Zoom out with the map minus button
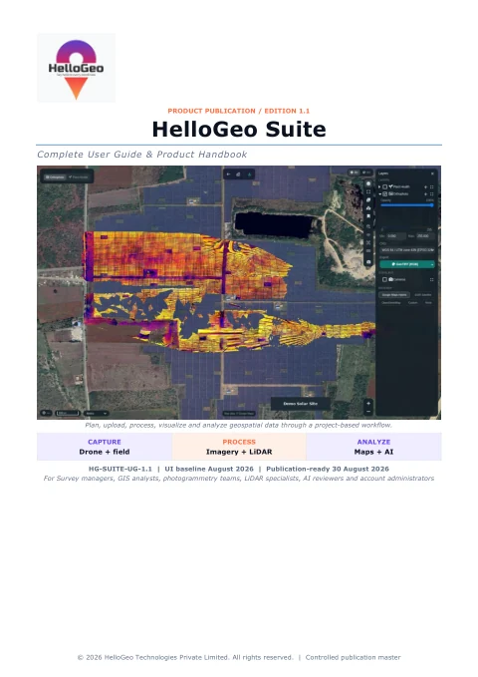The height and width of the screenshot is (677, 478). point(368,412)
